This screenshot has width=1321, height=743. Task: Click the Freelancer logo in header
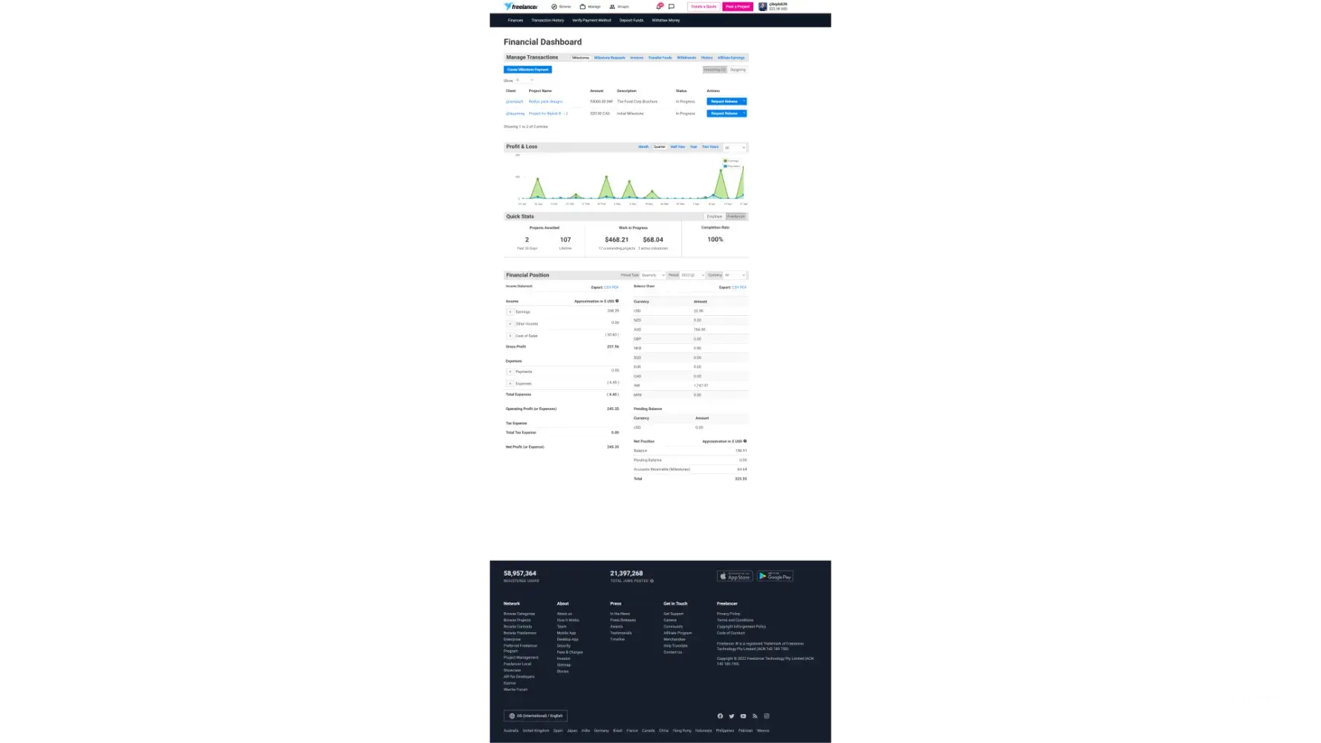(x=521, y=7)
